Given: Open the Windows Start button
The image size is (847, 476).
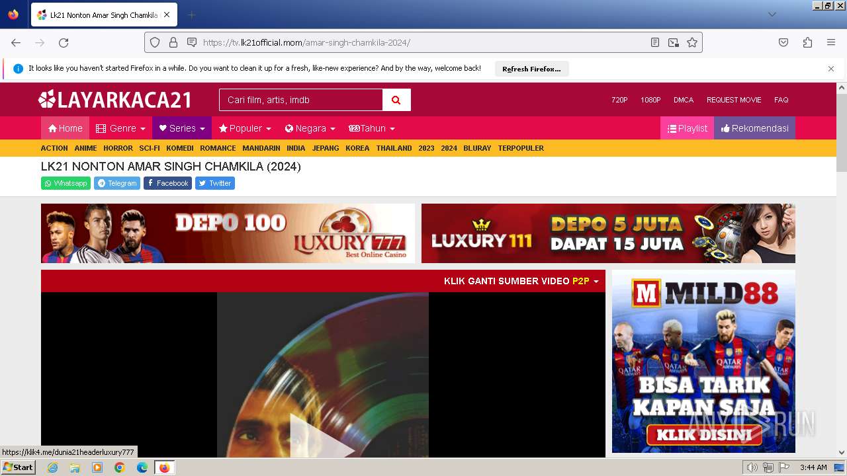Looking at the screenshot, I should [x=19, y=467].
